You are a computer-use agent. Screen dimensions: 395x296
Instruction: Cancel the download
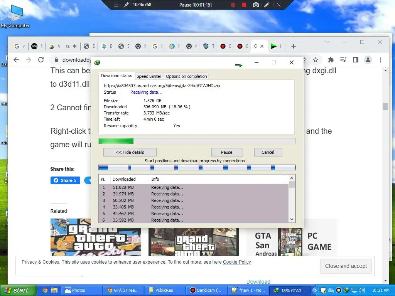point(268,152)
